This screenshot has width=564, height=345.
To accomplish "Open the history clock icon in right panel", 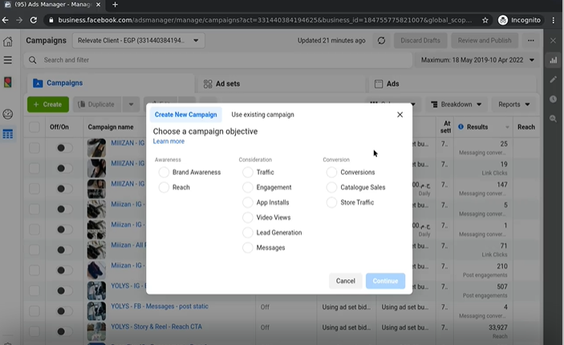I will coord(554,99).
